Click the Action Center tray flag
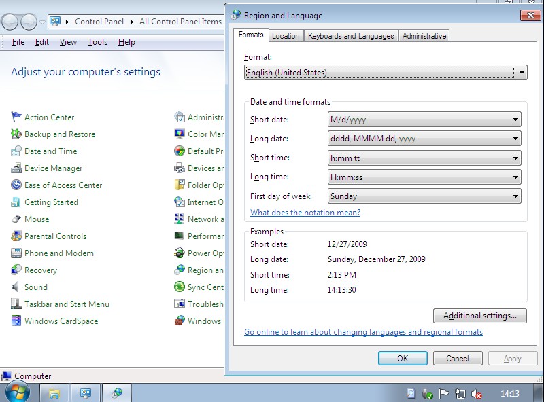The height and width of the screenshot is (402, 544). click(443, 394)
